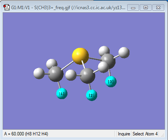Pick the cyan hydrogen labeled [1]
Viewport: 168px width, 140px height.
click(62, 94)
